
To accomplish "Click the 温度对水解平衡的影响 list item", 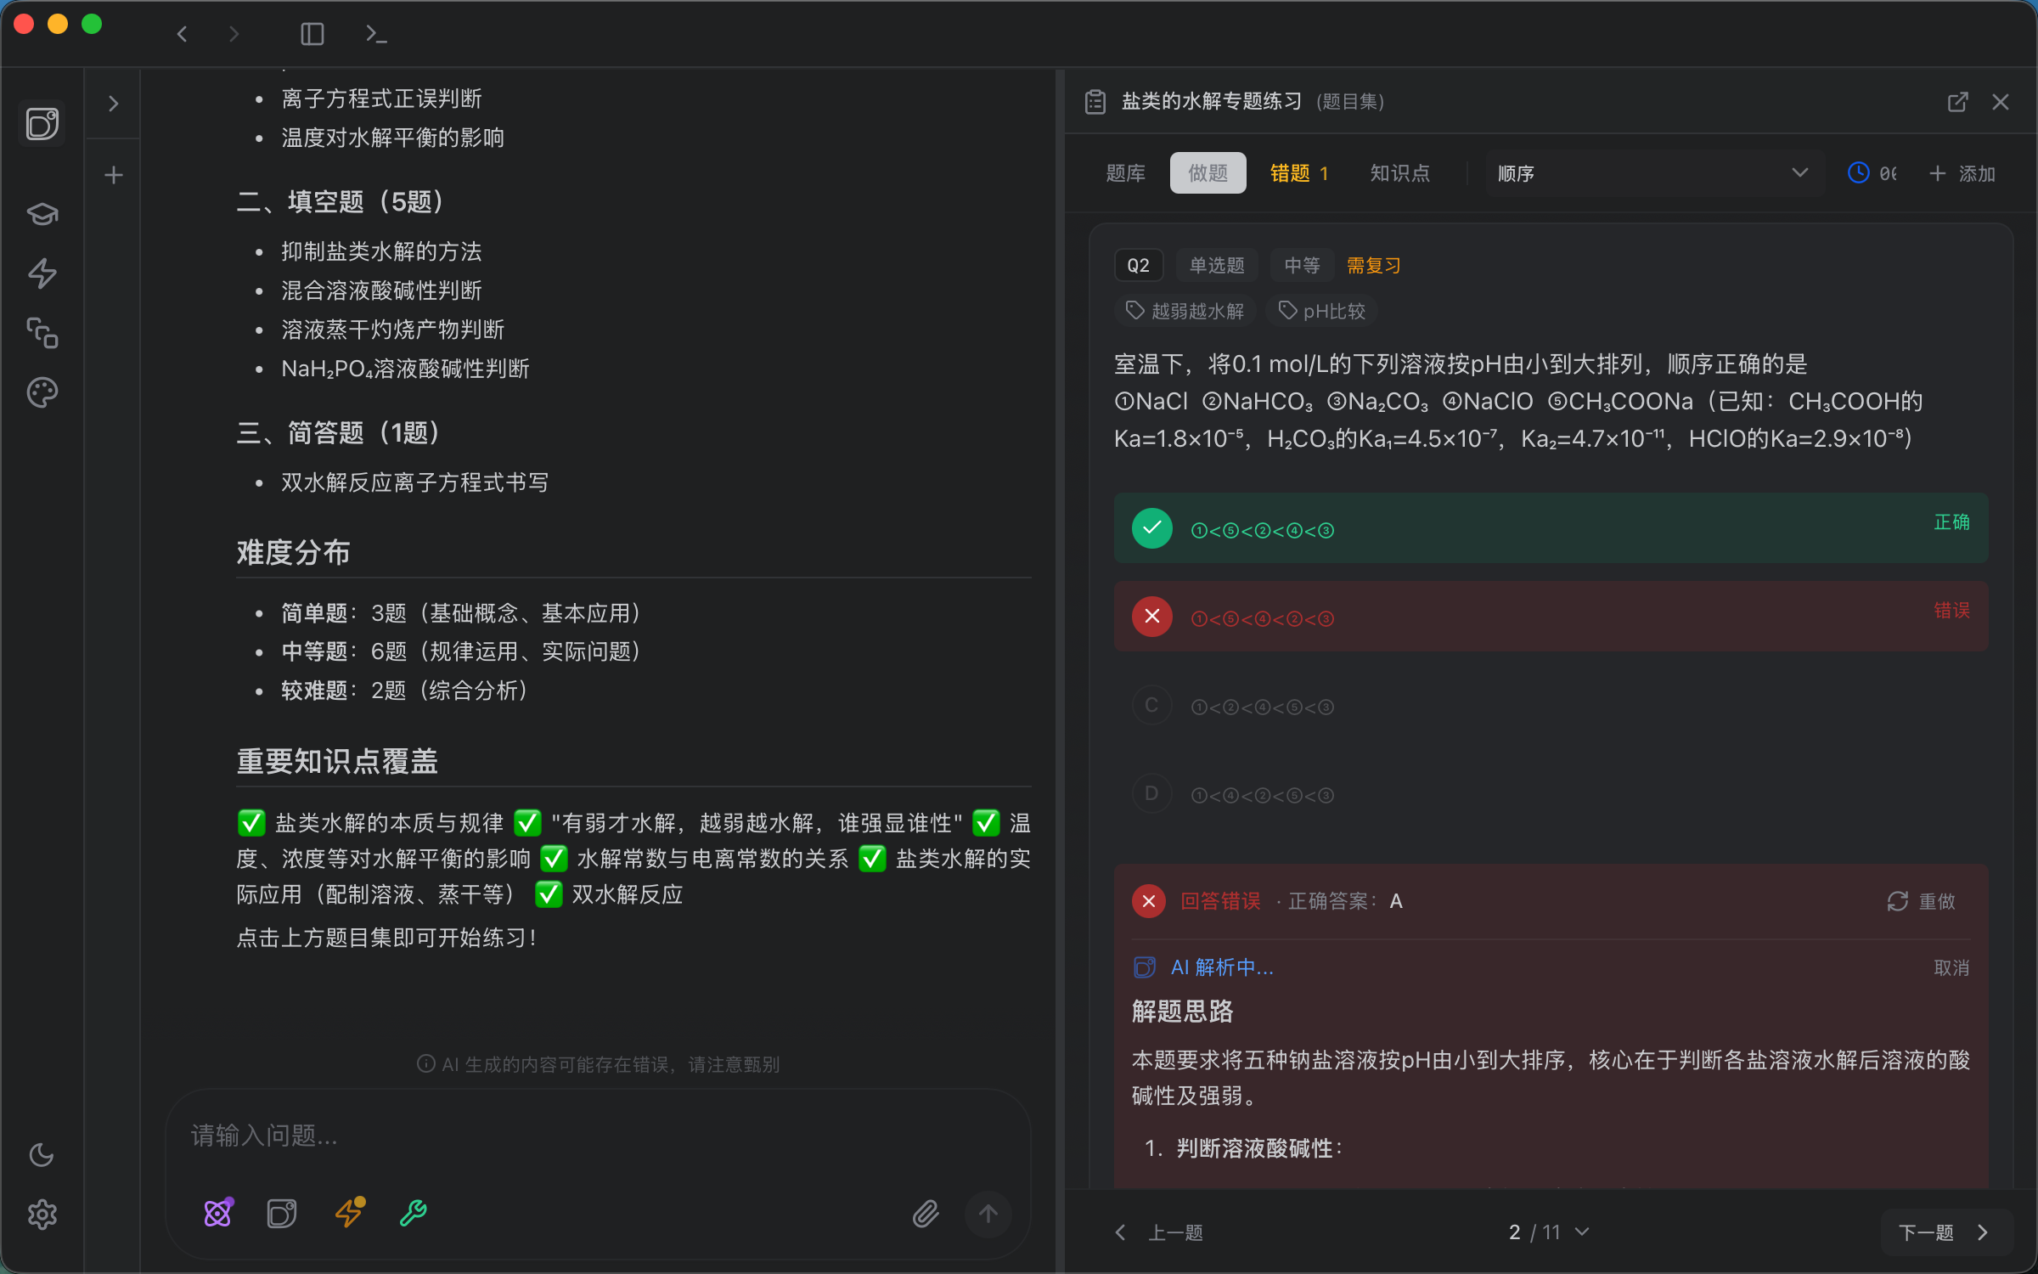I will pyautogui.click(x=392, y=138).
